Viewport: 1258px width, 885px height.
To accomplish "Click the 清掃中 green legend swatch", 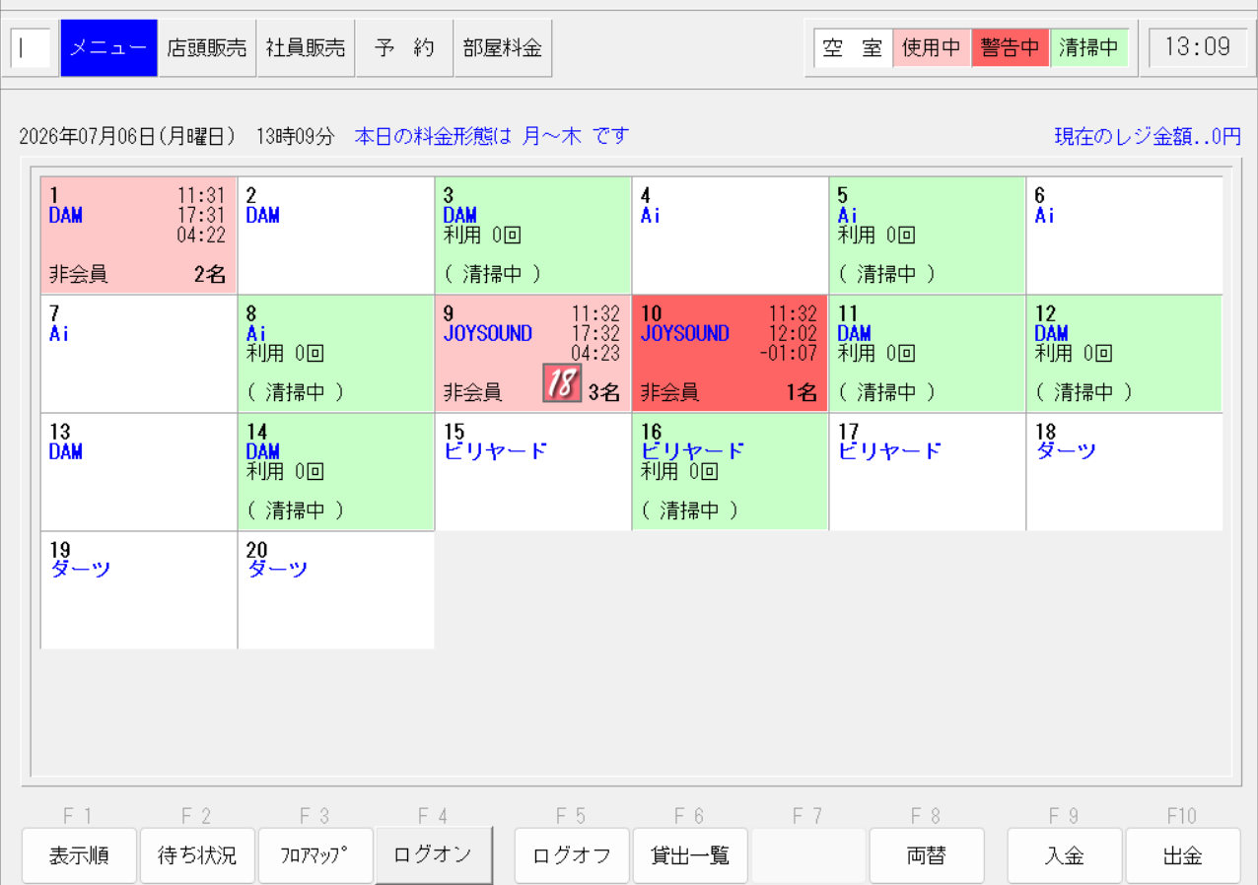I will (x=1089, y=48).
